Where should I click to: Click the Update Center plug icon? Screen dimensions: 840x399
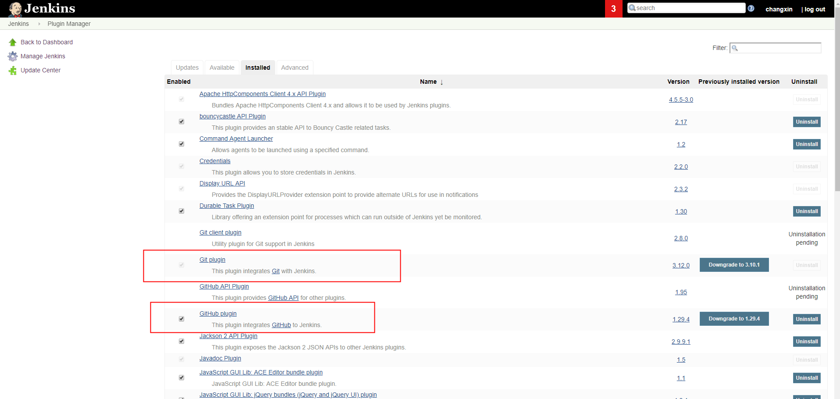(12, 70)
